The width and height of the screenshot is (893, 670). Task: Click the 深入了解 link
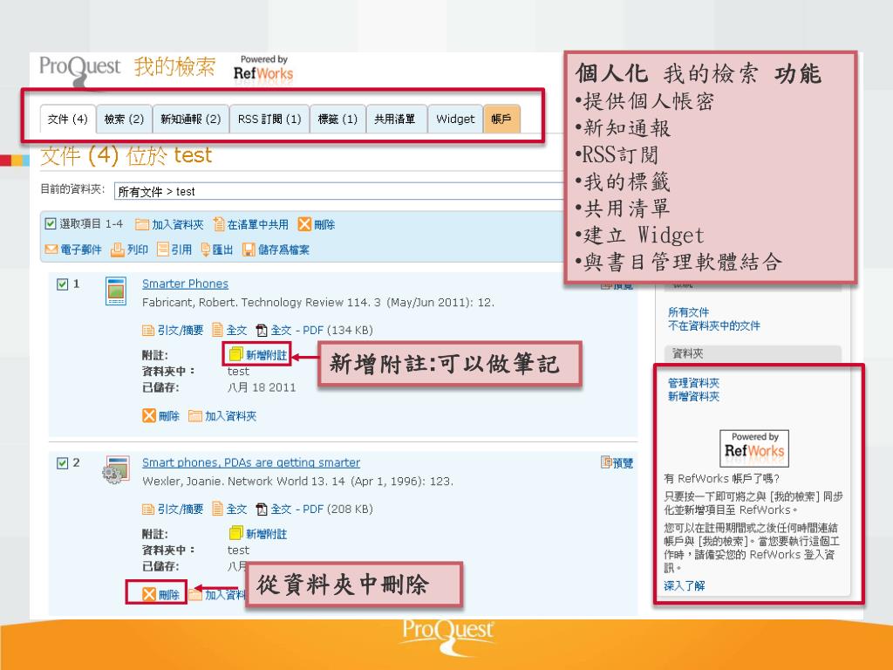[x=684, y=585]
